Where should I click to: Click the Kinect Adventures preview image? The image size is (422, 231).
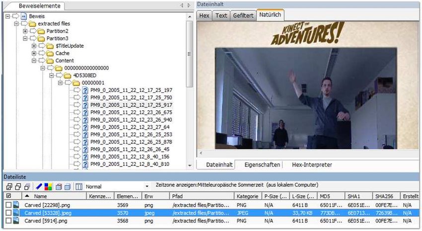[307, 85]
